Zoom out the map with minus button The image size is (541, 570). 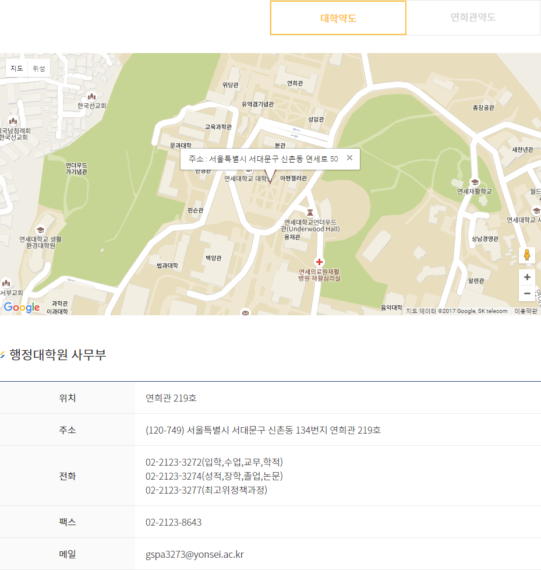(527, 293)
